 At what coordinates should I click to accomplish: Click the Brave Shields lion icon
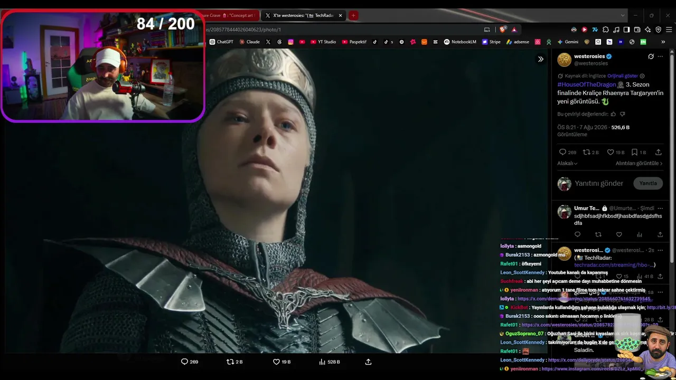click(x=502, y=30)
